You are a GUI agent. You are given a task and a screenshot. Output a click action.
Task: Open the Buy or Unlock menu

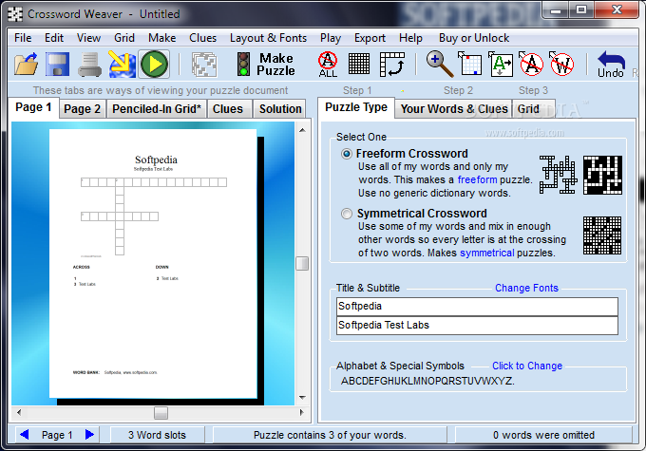474,38
